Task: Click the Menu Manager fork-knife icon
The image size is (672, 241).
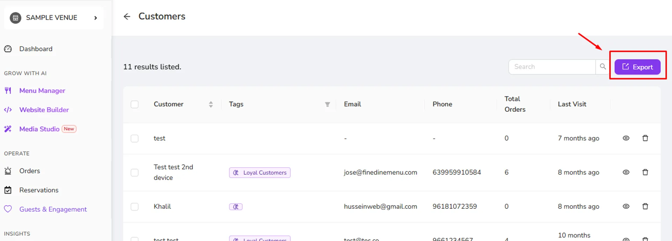Action: (x=8, y=91)
